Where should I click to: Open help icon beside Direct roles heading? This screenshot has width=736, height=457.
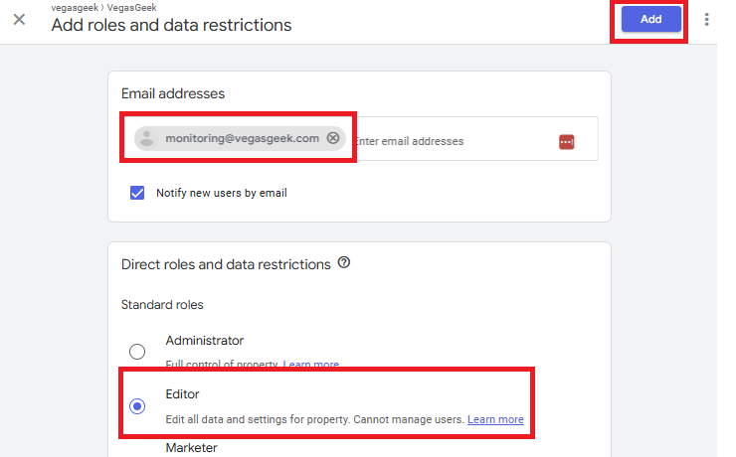(344, 263)
